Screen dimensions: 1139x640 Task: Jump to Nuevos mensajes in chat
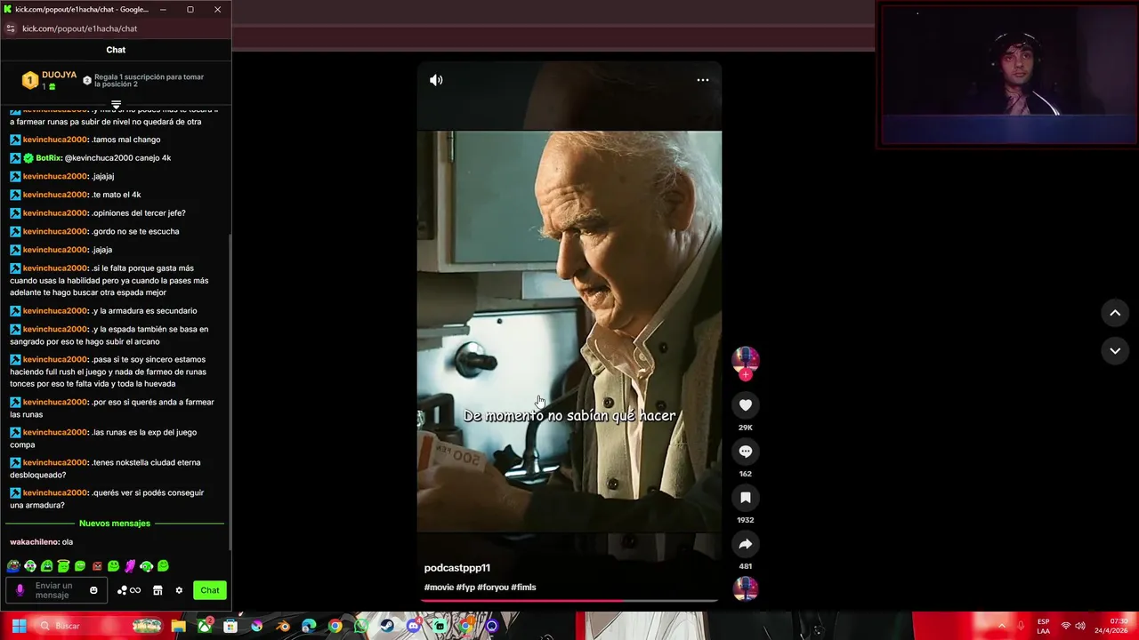pyautogui.click(x=115, y=524)
